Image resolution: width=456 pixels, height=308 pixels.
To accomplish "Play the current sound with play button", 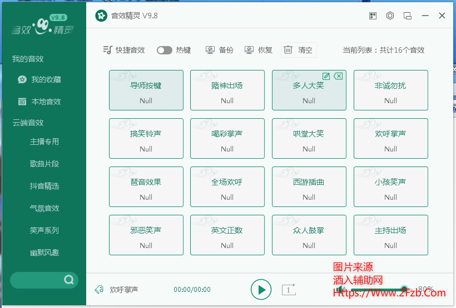I will coord(261,290).
